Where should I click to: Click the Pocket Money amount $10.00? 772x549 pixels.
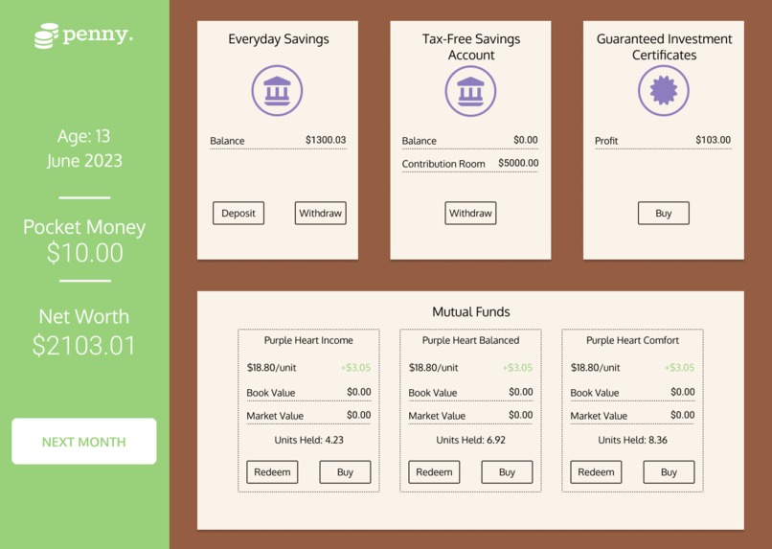(84, 253)
